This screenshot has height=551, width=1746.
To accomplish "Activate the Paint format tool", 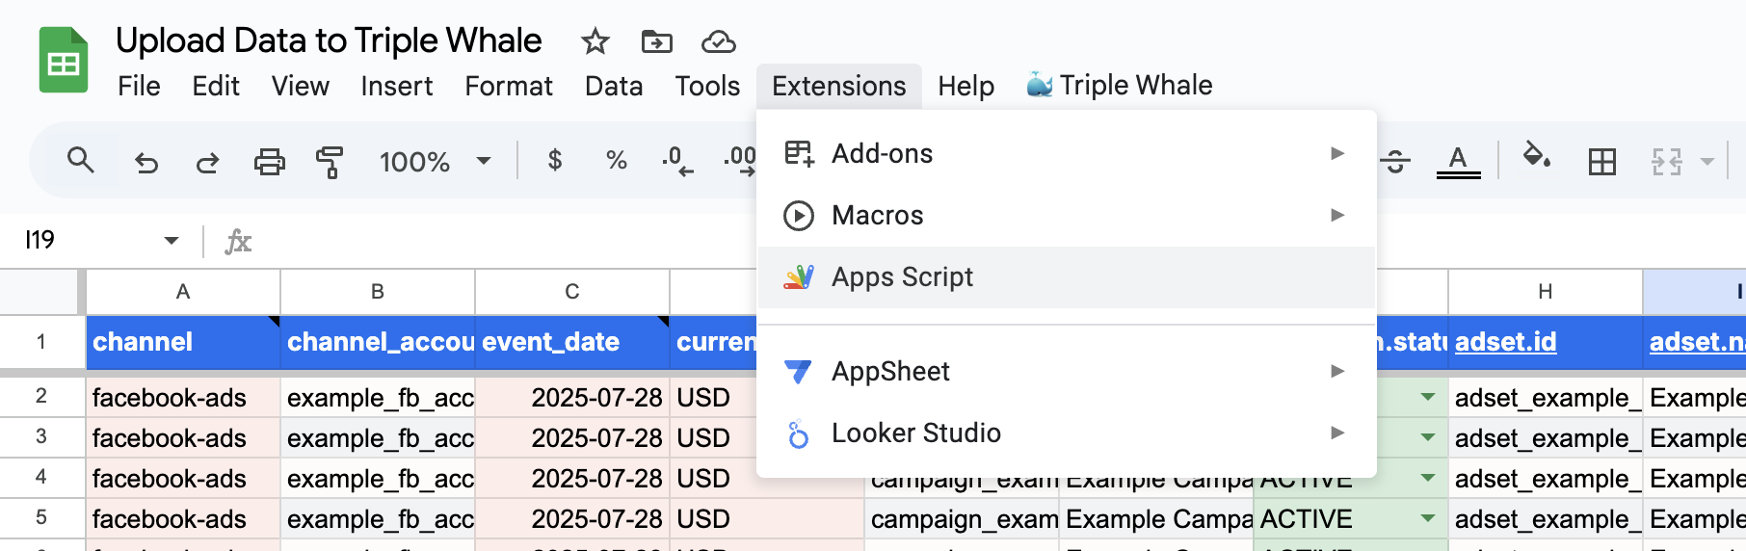I will point(330,162).
